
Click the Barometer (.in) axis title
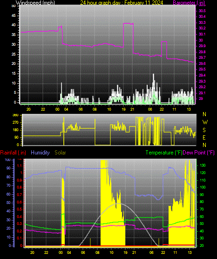coord(189,3)
